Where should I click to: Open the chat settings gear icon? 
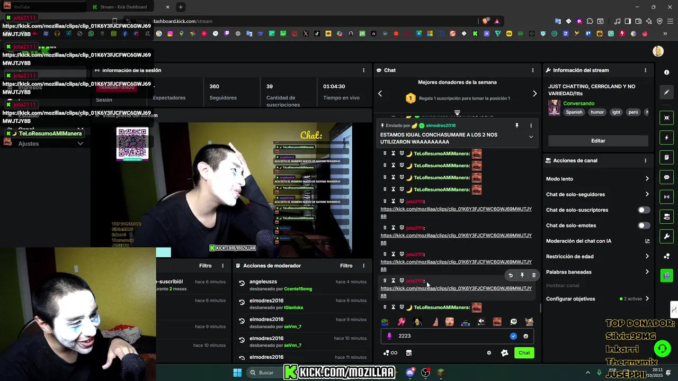click(x=489, y=353)
